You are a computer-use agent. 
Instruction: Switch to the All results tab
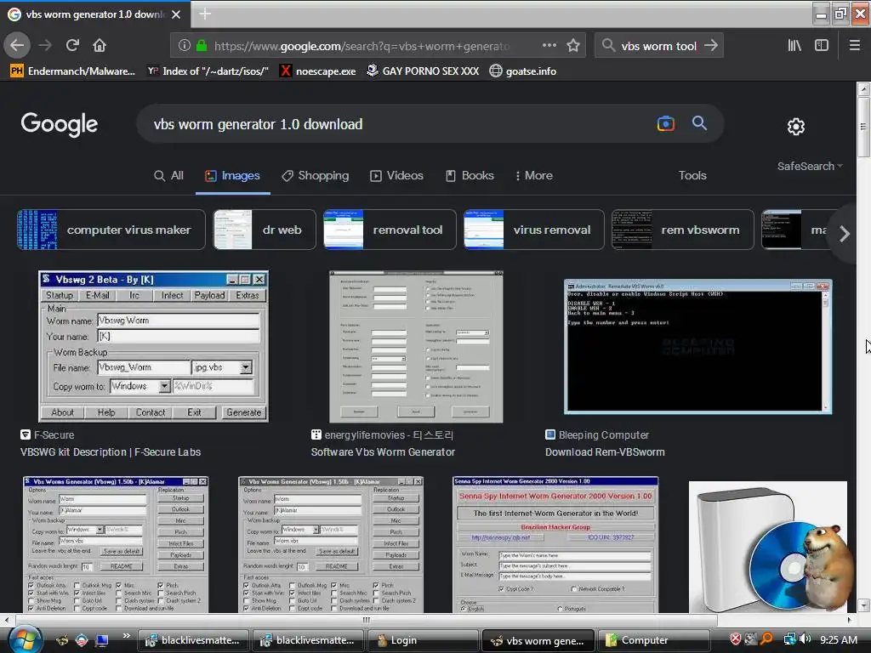pyautogui.click(x=169, y=175)
